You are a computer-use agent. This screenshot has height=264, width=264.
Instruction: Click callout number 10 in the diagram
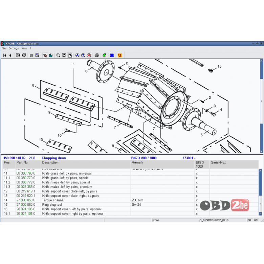pos(60,135)
